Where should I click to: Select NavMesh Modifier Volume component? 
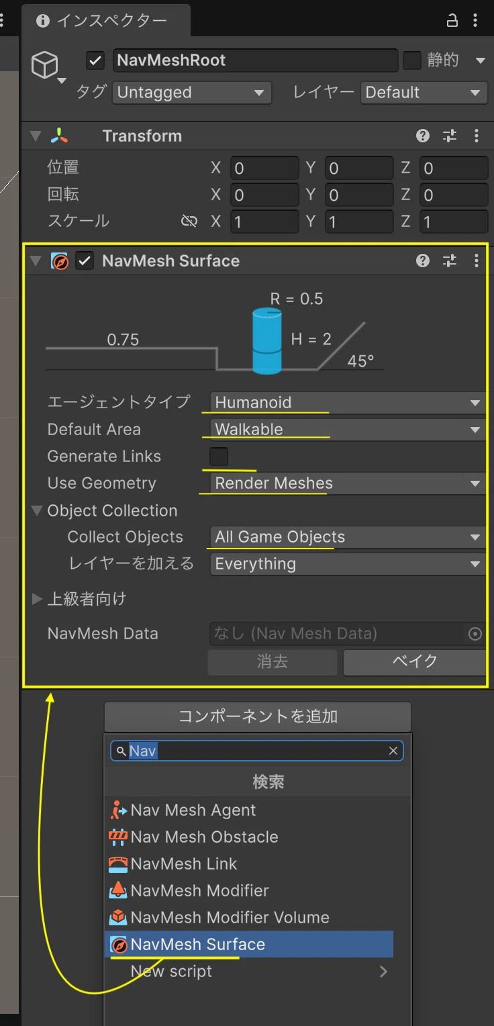[x=249, y=917]
